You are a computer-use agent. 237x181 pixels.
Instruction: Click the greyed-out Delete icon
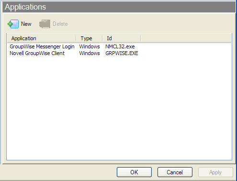tap(45, 24)
